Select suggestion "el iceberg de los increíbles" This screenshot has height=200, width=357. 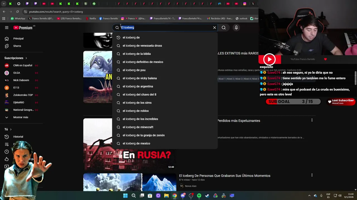(165, 119)
